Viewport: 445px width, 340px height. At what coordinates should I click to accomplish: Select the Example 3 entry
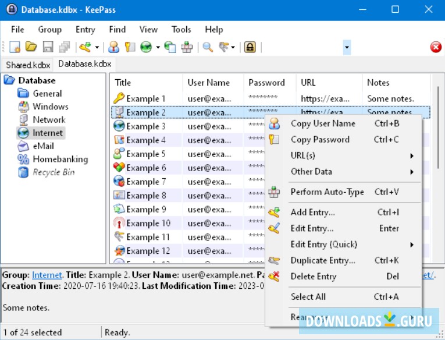[x=146, y=126]
